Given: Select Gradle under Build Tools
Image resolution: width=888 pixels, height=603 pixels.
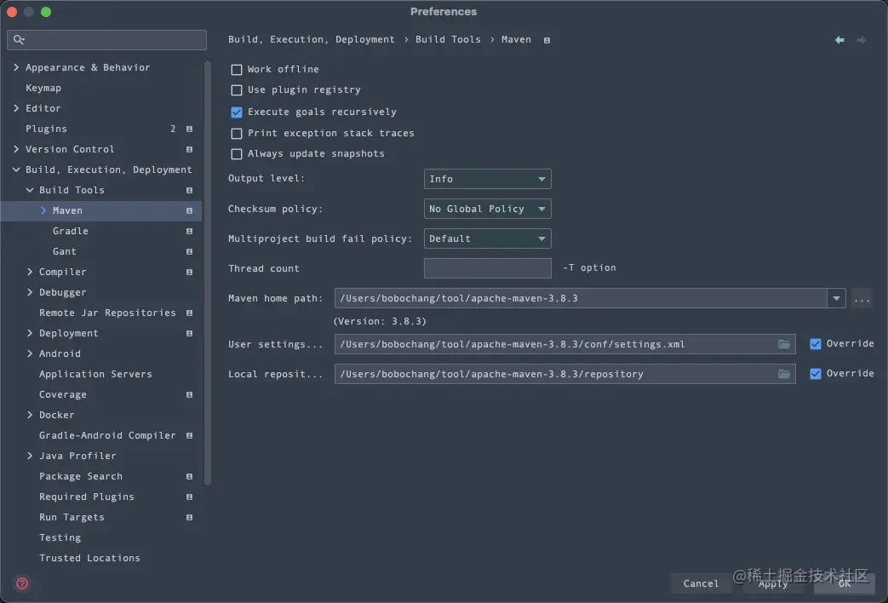Looking at the screenshot, I should coord(70,231).
